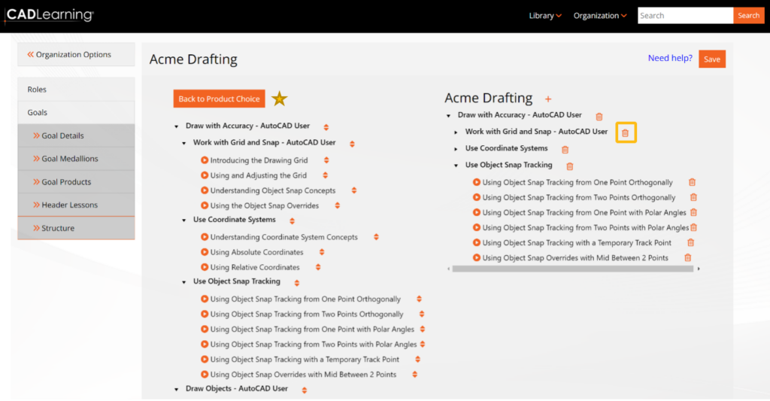Delete 'Work with Grid and Snap' from Acme Drafting
770x401 pixels.
coord(625,132)
